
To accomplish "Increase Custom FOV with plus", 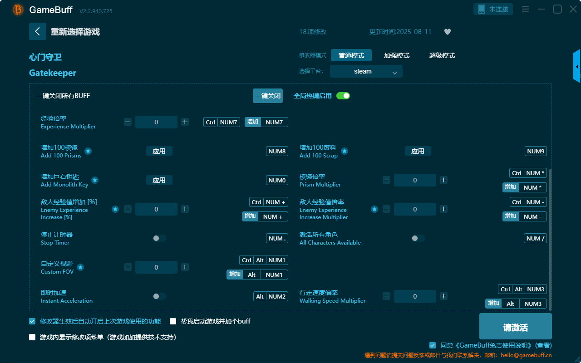I will pyautogui.click(x=185, y=267).
